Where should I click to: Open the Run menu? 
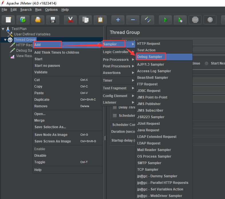click(38, 10)
